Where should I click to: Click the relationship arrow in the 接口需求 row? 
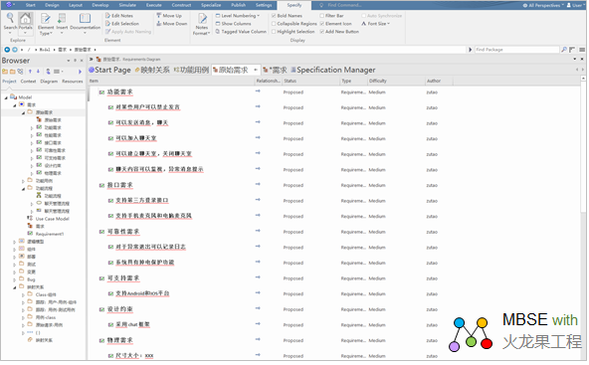258,184
